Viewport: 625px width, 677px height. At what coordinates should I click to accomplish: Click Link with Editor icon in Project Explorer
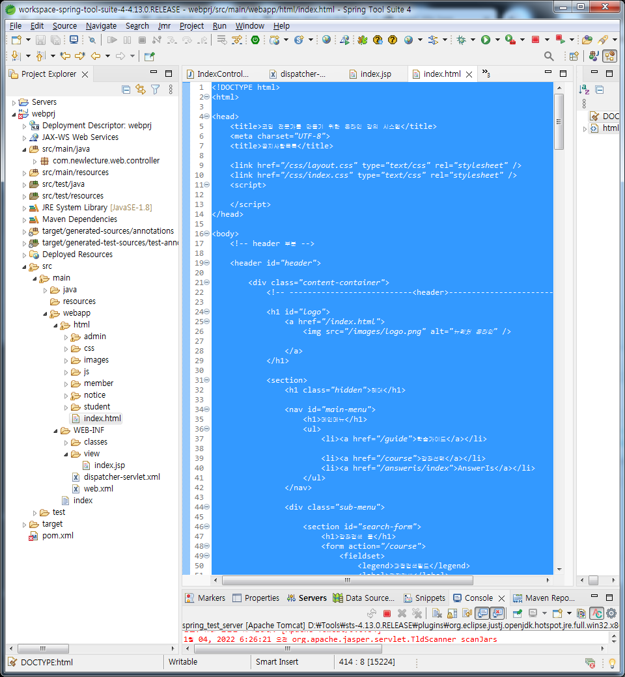(141, 89)
